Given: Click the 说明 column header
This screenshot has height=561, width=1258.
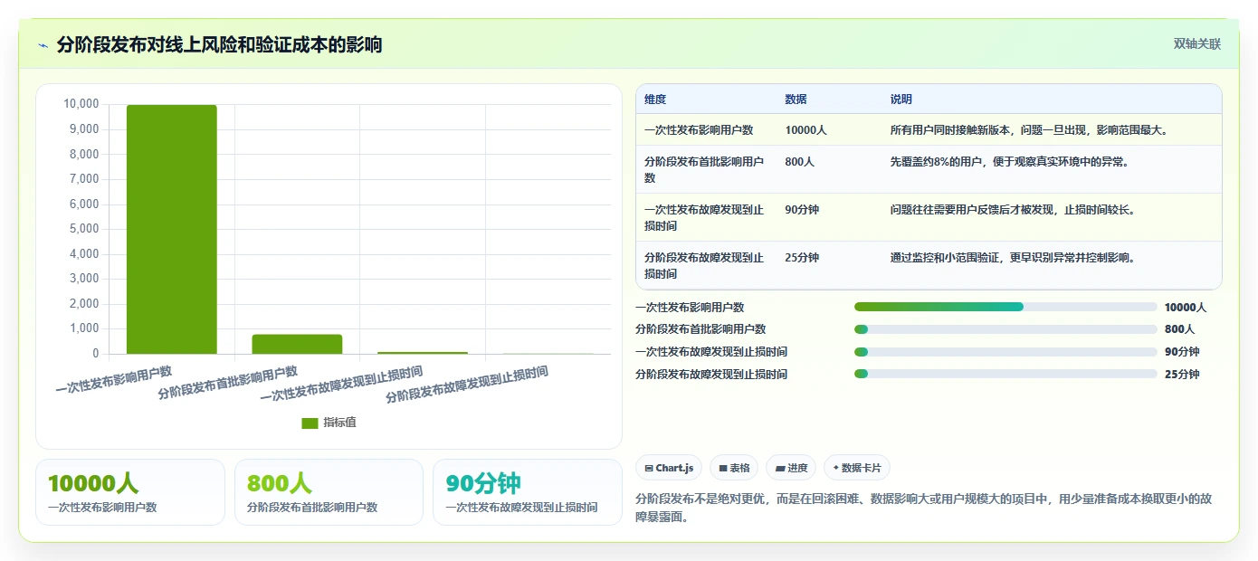Looking at the screenshot, I should [901, 100].
